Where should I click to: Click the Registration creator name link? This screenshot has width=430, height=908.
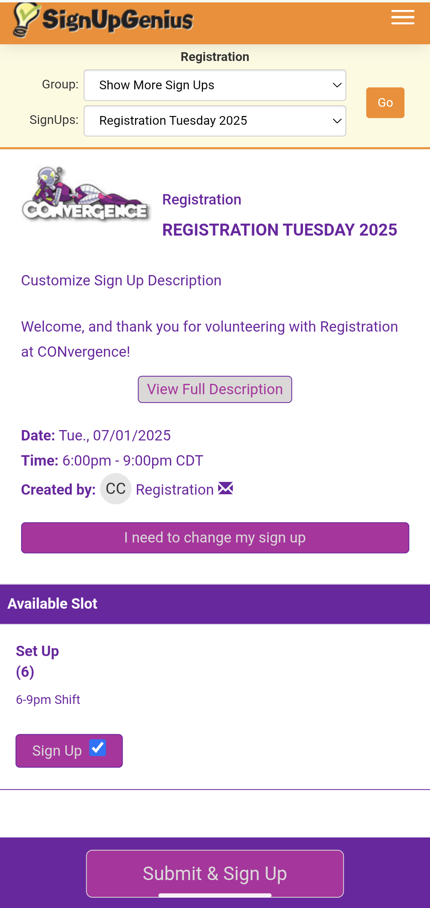coord(175,489)
